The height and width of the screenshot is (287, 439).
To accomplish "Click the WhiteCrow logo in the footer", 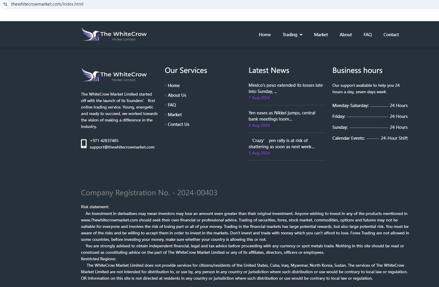I will point(114,75).
